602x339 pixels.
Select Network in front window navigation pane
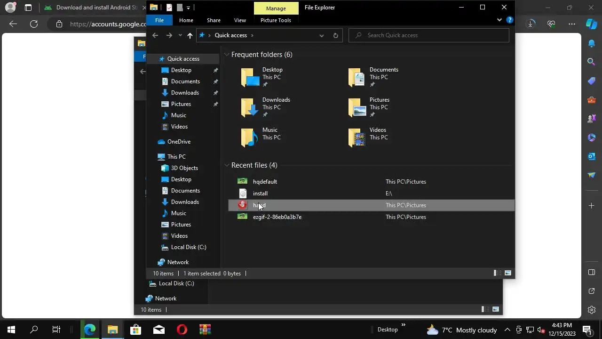coord(178,262)
